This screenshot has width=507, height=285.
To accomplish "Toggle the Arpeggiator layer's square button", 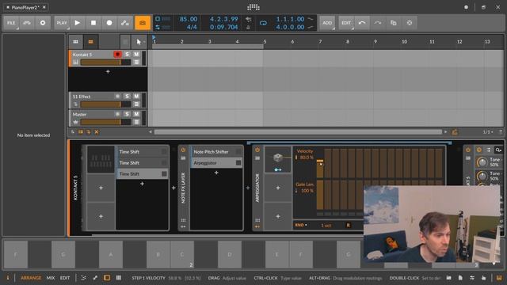I will (x=238, y=163).
